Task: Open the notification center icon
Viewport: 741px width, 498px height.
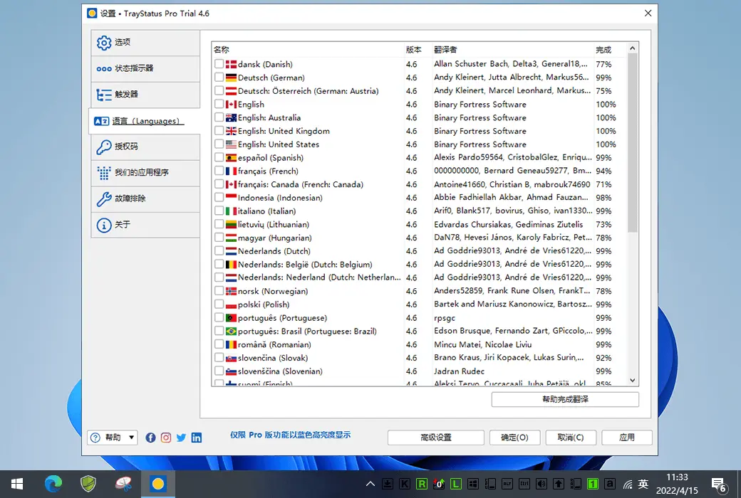Action: pyautogui.click(x=719, y=484)
